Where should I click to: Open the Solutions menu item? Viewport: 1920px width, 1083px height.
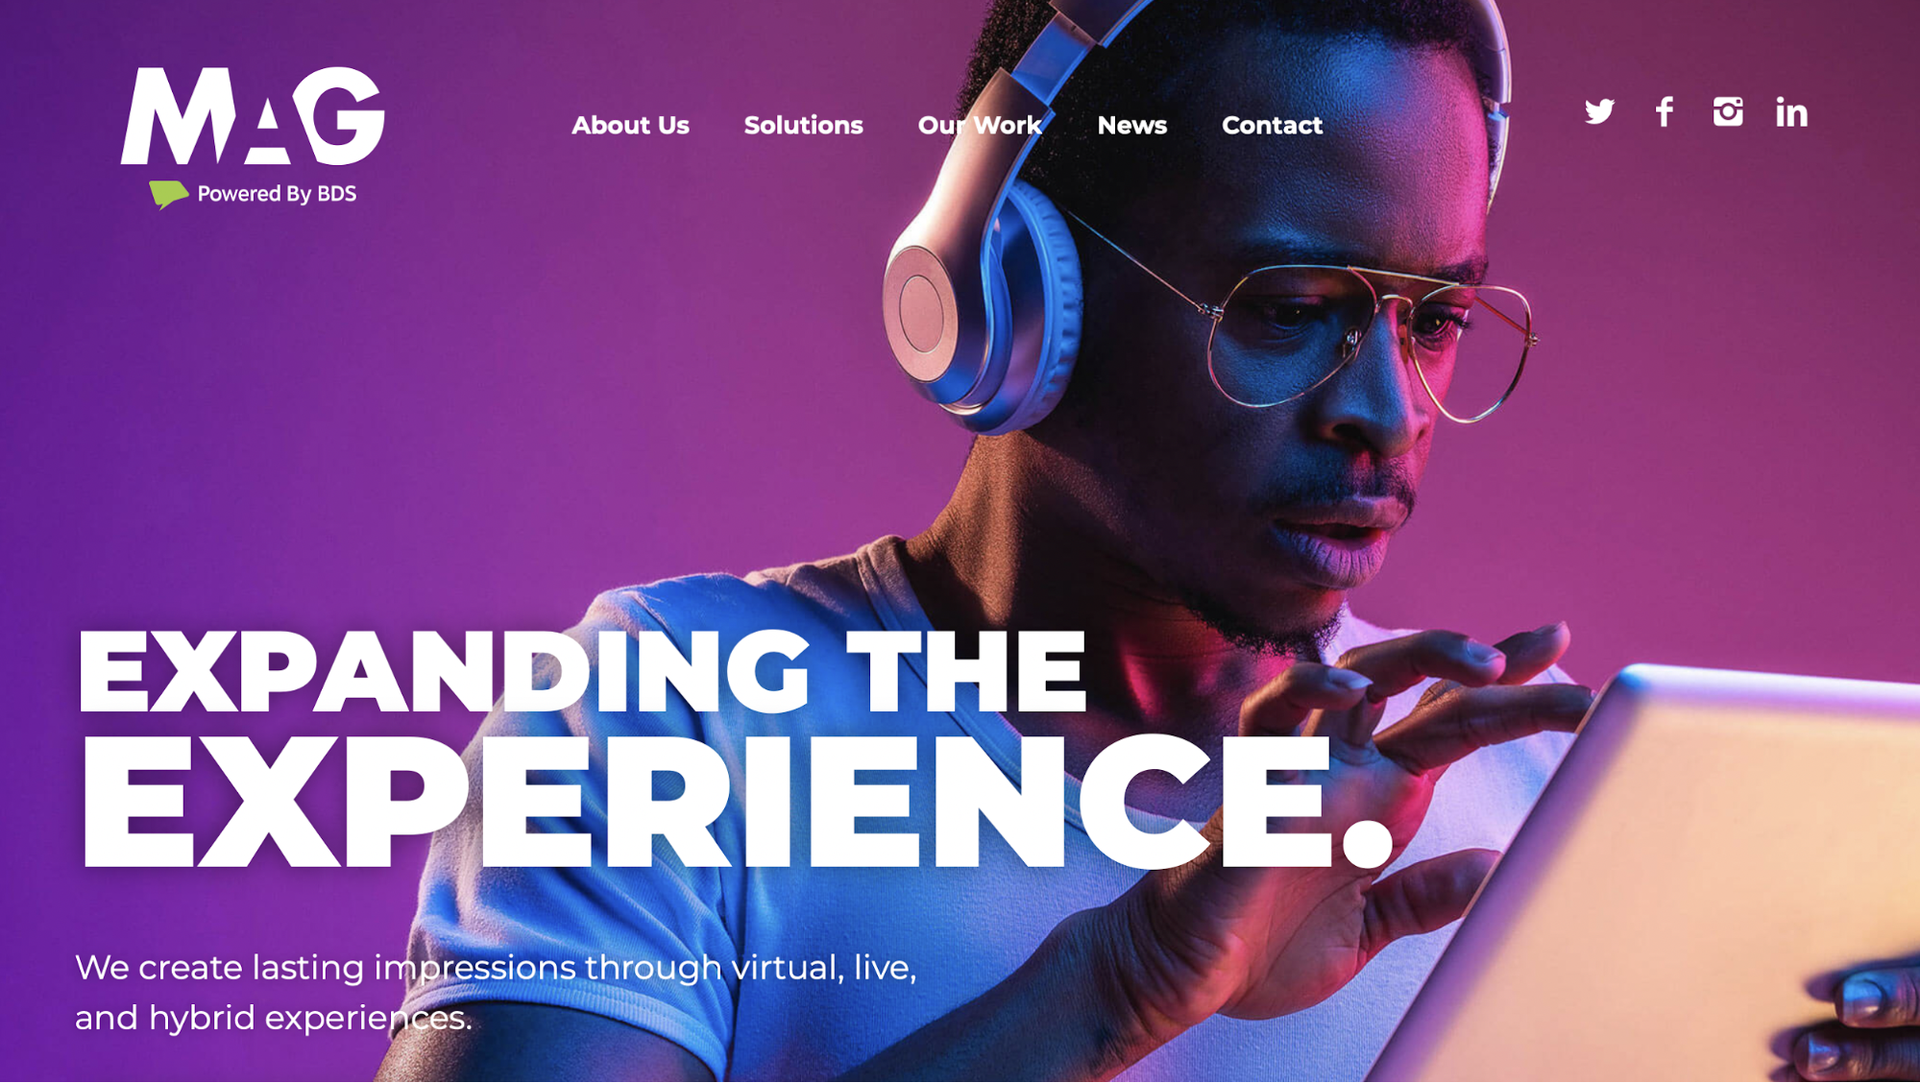coord(803,125)
